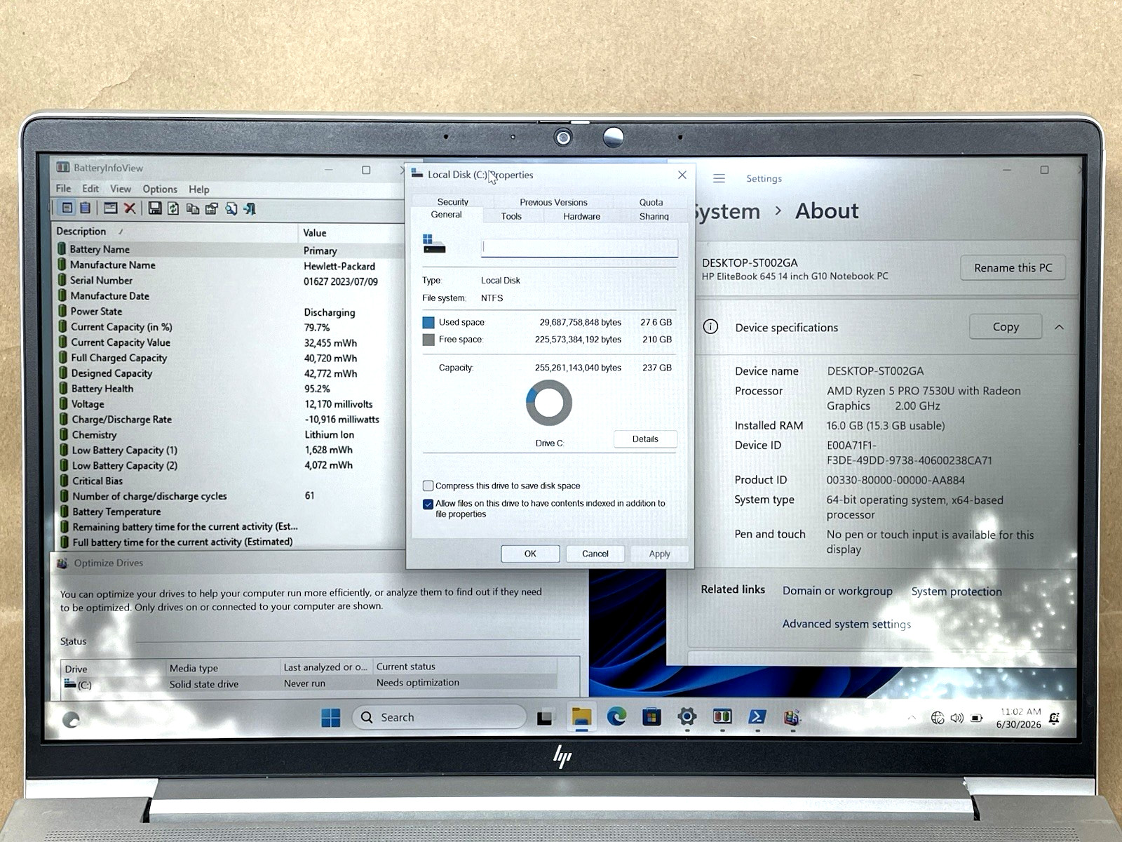Click the Details button for Drive C
Screen dimensions: 1122x842
(645, 439)
